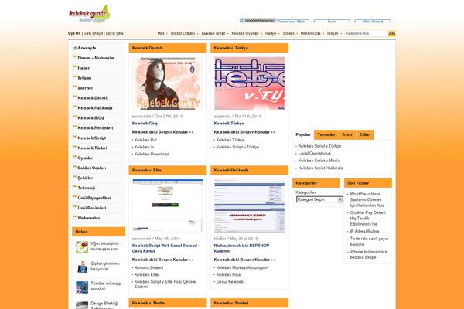The width and height of the screenshot is (464, 309).
Task: Open WordPress Hata Satırını Görmek post
Action: click(x=367, y=199)
